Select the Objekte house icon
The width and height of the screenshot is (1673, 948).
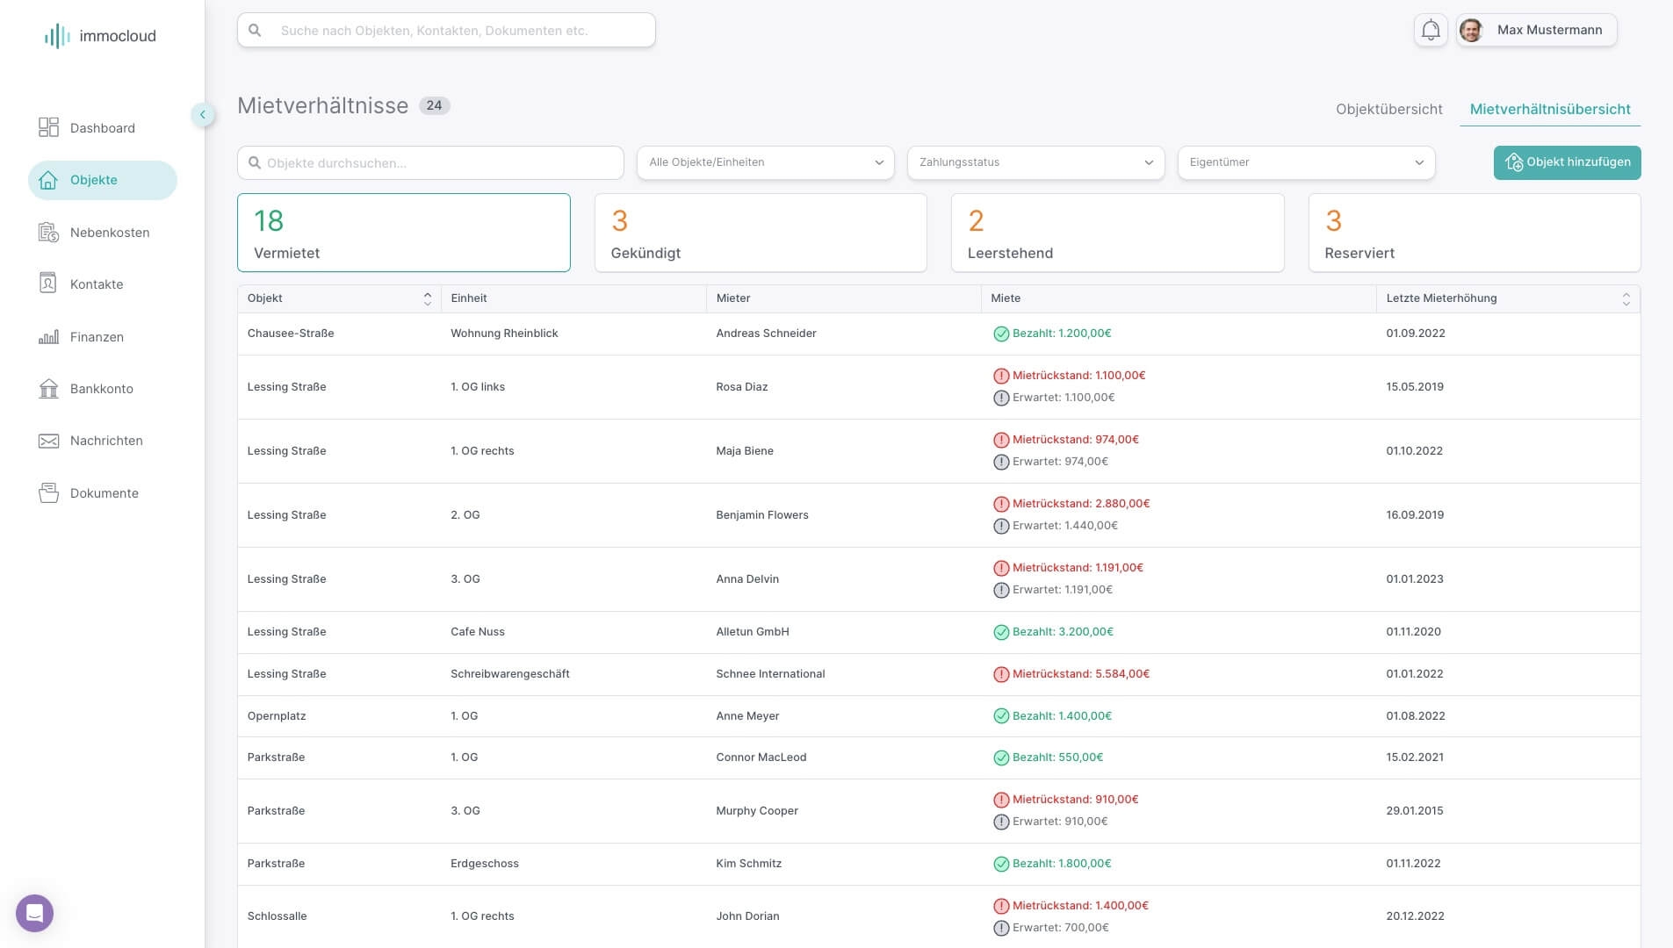click(48, 180)
